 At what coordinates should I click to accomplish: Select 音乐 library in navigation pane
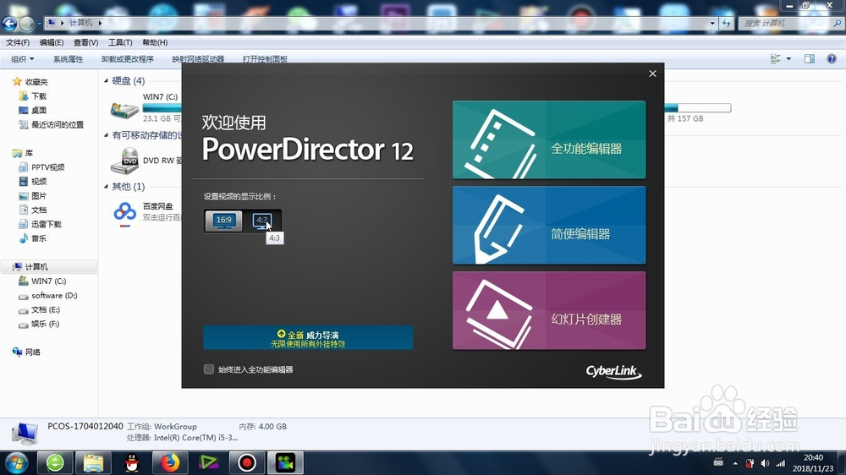point(39,238)
